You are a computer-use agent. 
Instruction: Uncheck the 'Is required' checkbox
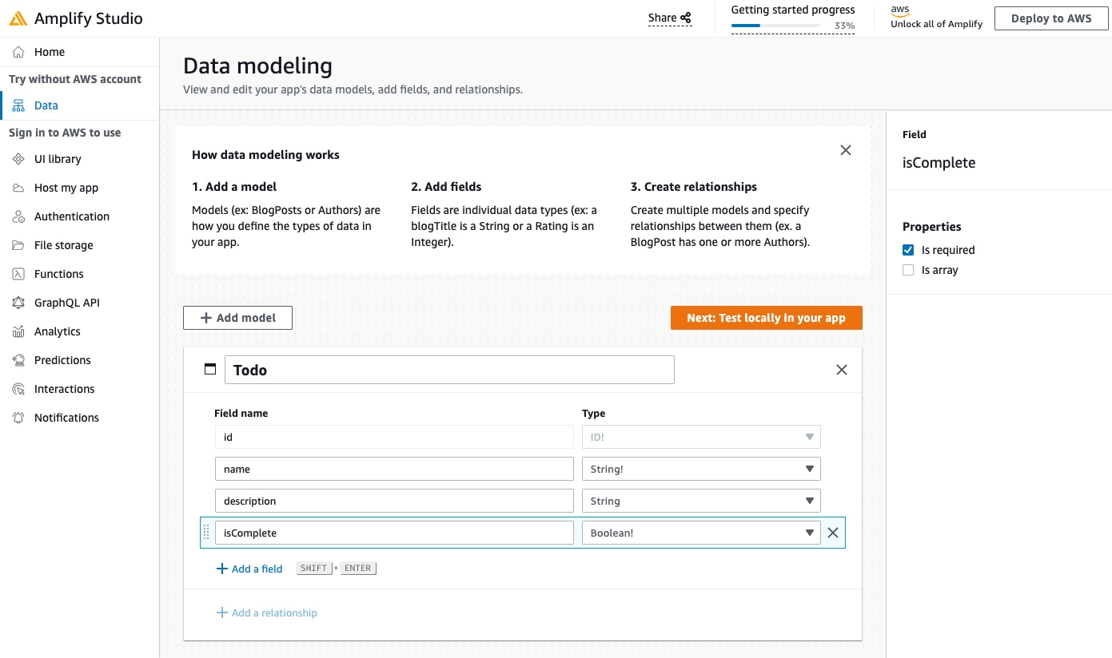[908, 250]
